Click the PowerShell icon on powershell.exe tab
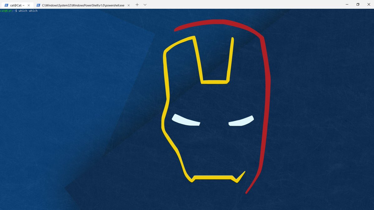 [38, 5]
